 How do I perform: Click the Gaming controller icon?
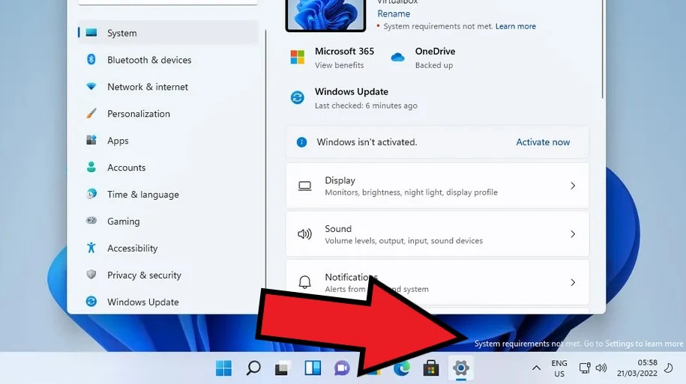pos(91,221)
